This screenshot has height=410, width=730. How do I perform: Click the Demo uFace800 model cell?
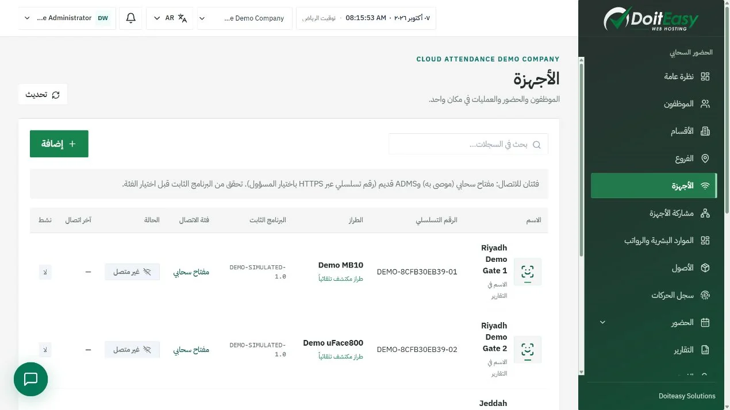tap(333, 343)
